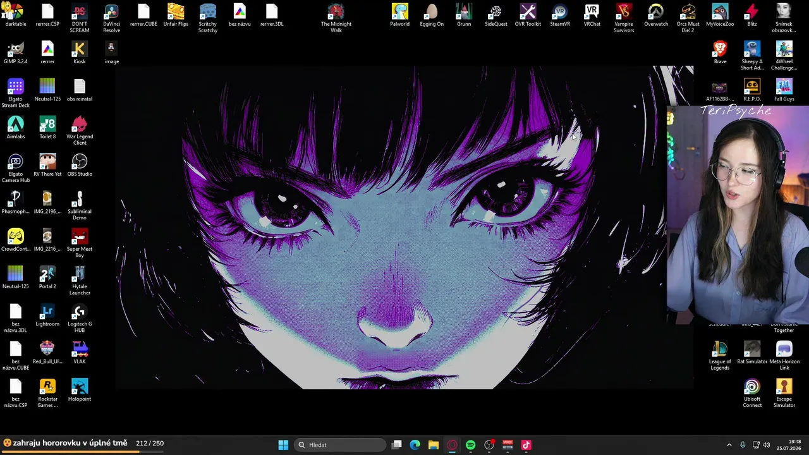Open the Aimlabs desktop icon
This screenshot has width=809, height=455.
pos(15,128)
